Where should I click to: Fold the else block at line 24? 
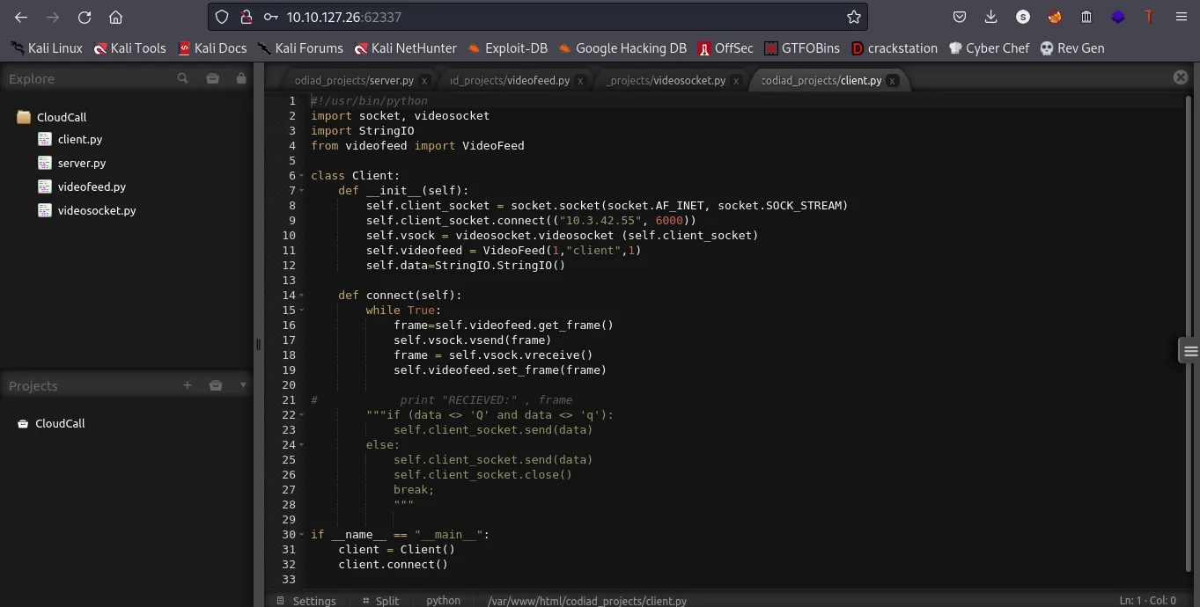302,445
